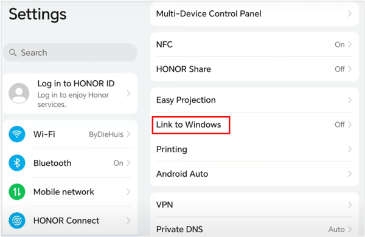Open HONOR Connect settings
The width and height of the screenshot is (365, 237).
[71, 221]
